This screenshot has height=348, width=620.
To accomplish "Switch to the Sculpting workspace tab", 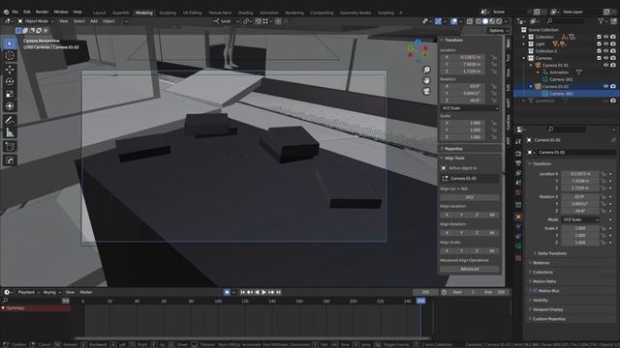I will (x=168, y=13).
